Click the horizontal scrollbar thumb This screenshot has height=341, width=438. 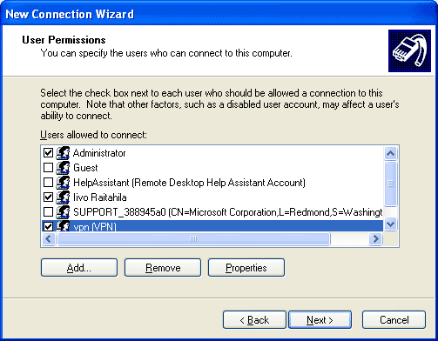[193, 238]
